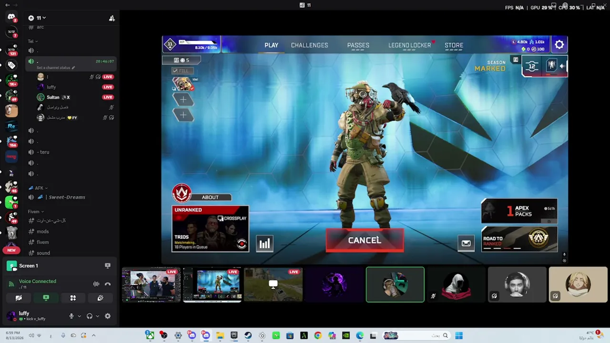Open microphone input options chevron
Viewport: 610px width, 343px height.
click(x=79, y=316)
